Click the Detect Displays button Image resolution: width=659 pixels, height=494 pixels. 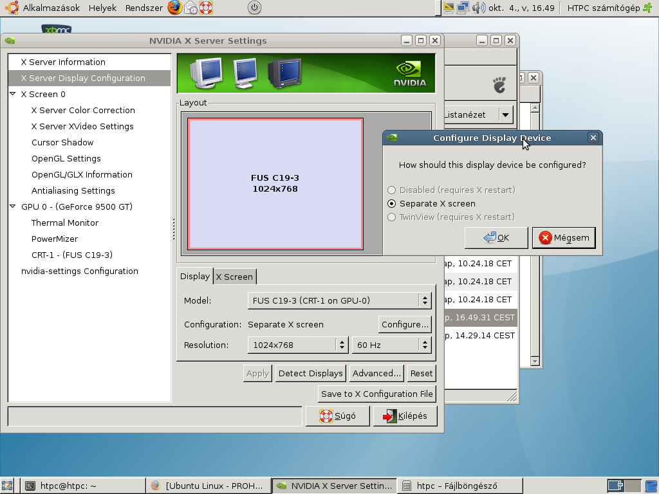[x=311, y=374]
